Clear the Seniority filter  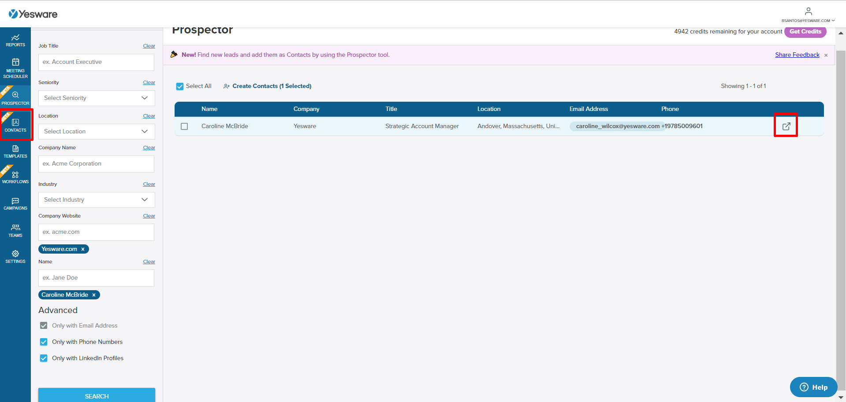149,82
